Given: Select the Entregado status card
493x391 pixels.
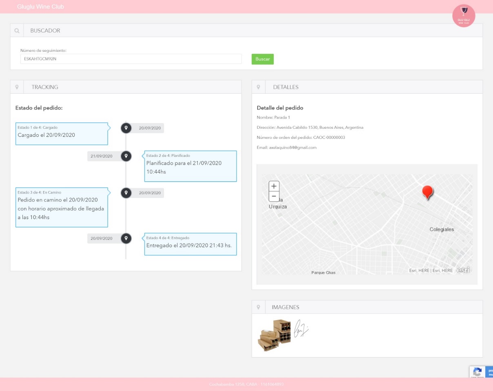Looking at the screenshot, I should [190, 244].
